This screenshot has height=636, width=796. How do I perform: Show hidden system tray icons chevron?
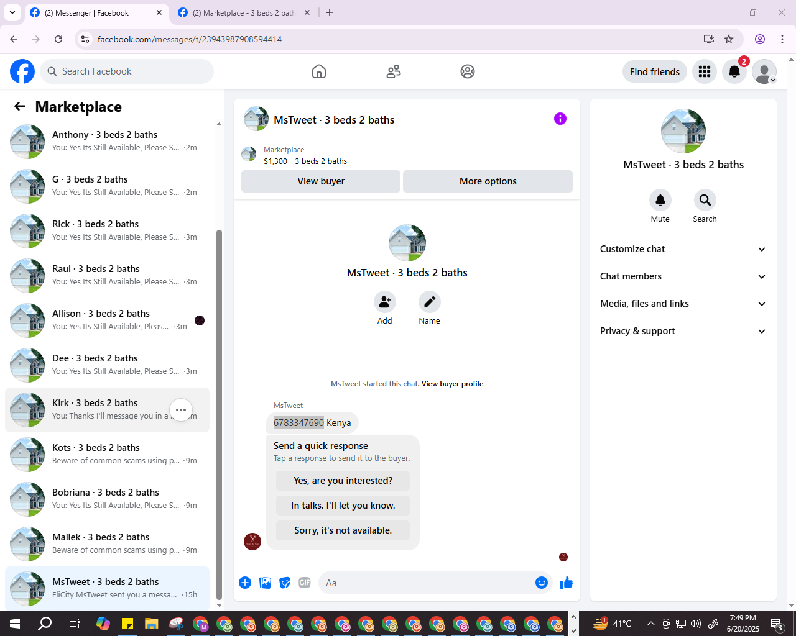click(x=650, y=624)
